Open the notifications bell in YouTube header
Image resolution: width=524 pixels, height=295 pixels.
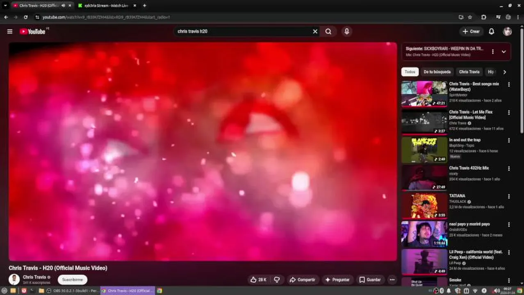491,32
